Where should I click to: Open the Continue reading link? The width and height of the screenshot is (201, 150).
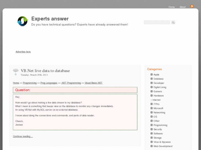click(23, 137)
